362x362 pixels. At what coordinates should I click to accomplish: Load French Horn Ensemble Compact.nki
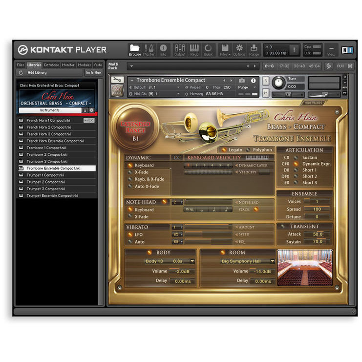(x=57, y=141)
